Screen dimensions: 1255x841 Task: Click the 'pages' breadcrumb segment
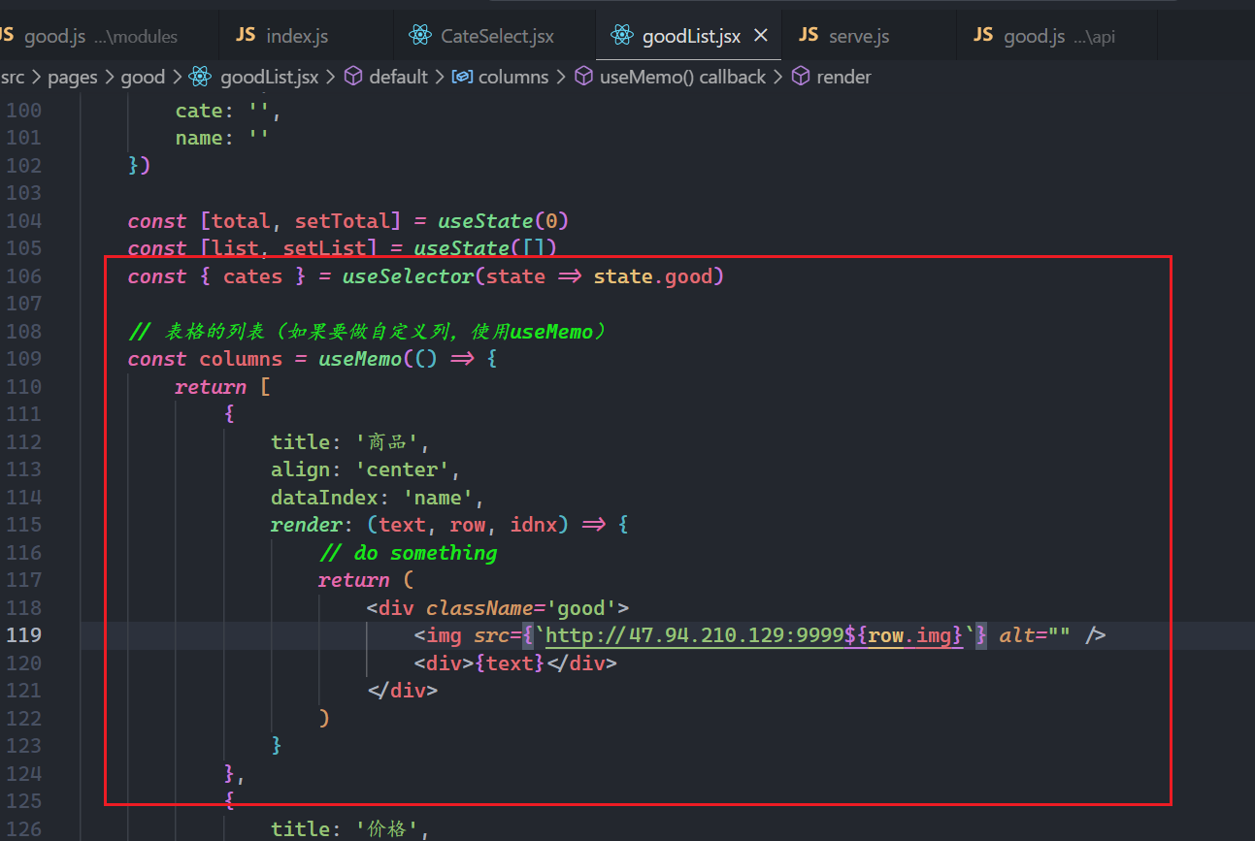73,77
